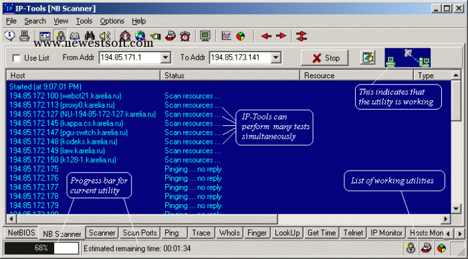Toggle the Use List checkbox
Screen dimensions: 468x259
[x=17, y=58]
